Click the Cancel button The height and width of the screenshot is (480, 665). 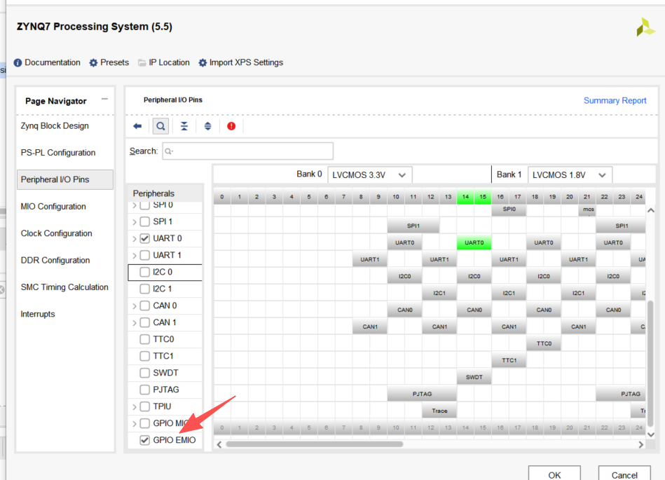[624, 474]
